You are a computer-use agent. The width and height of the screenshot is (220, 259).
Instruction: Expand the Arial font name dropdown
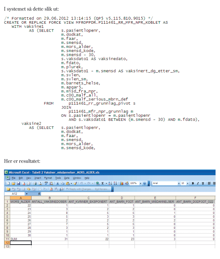179,183
